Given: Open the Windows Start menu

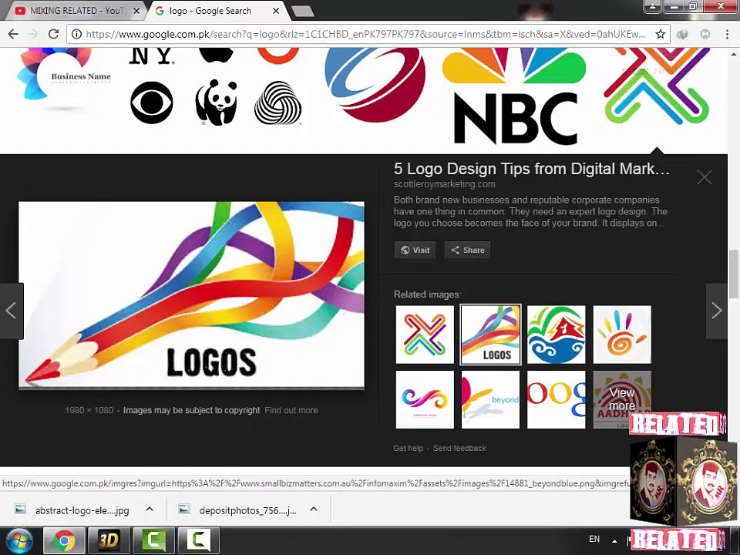Looking at the screenshot, I should point(18,541).
